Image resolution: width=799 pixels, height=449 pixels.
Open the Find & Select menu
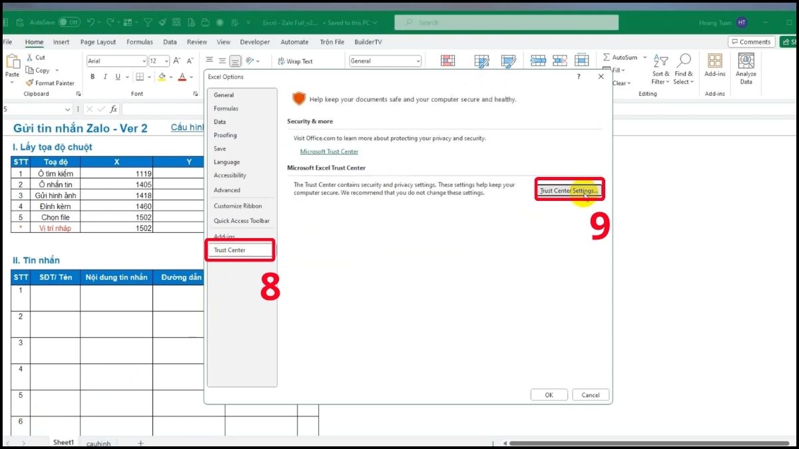pos(684,69)
